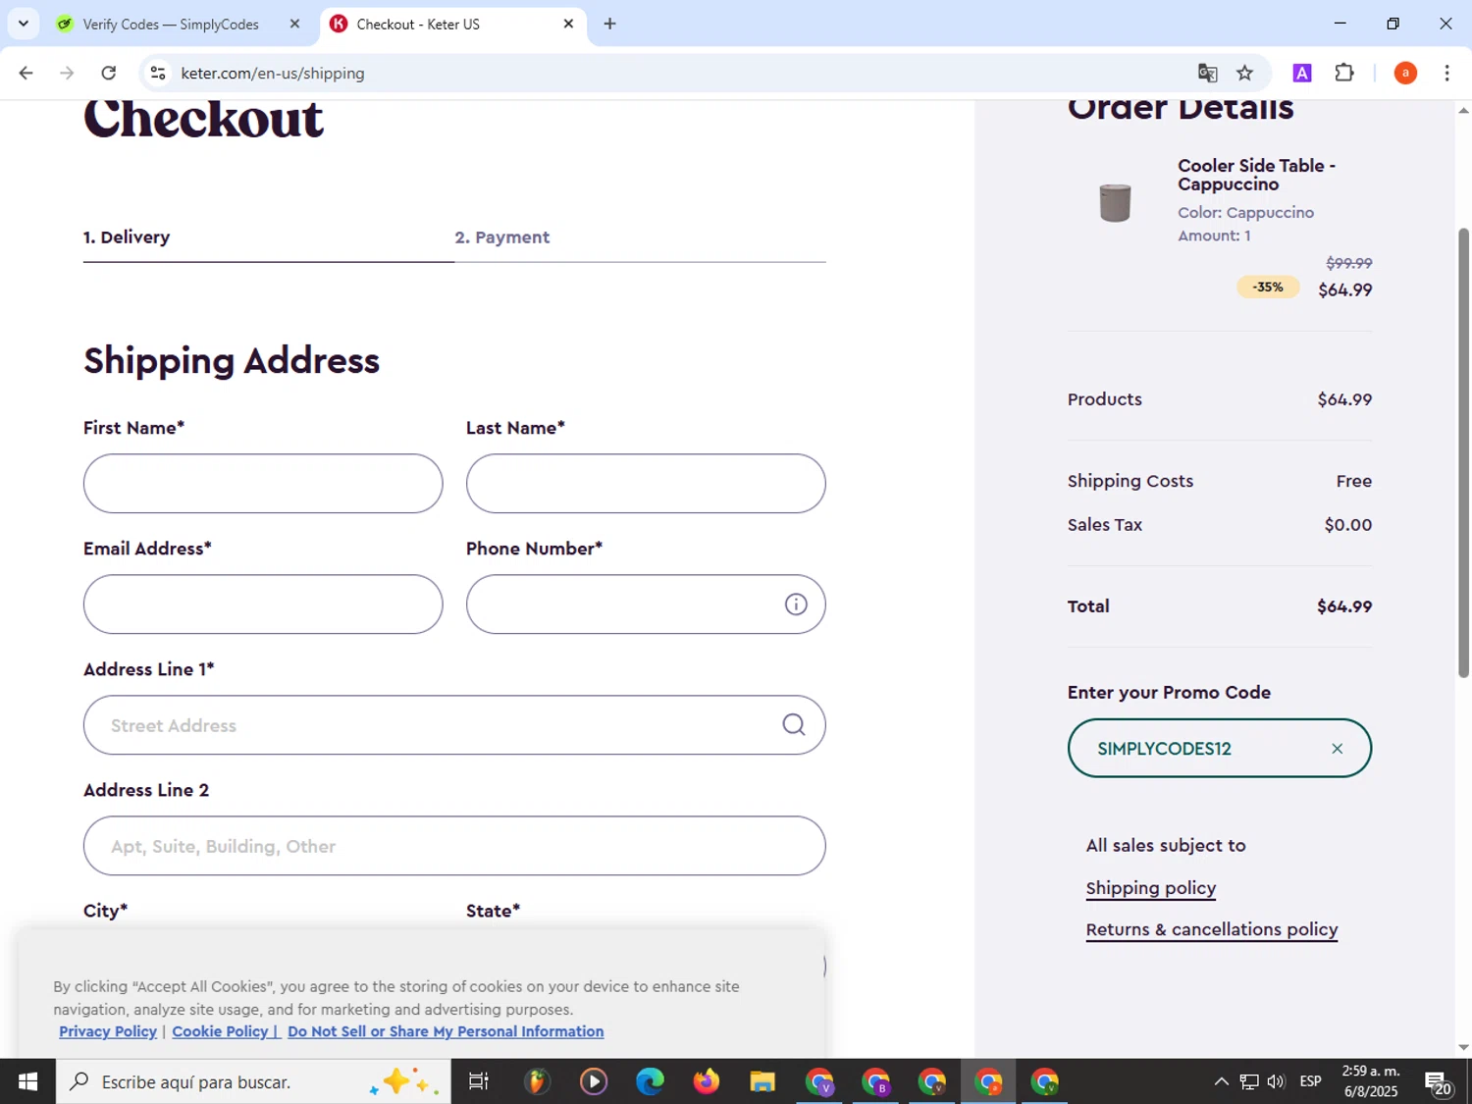Expand the tab search dropdown
Screen dimensions: 1472x1104
point(23,24)
